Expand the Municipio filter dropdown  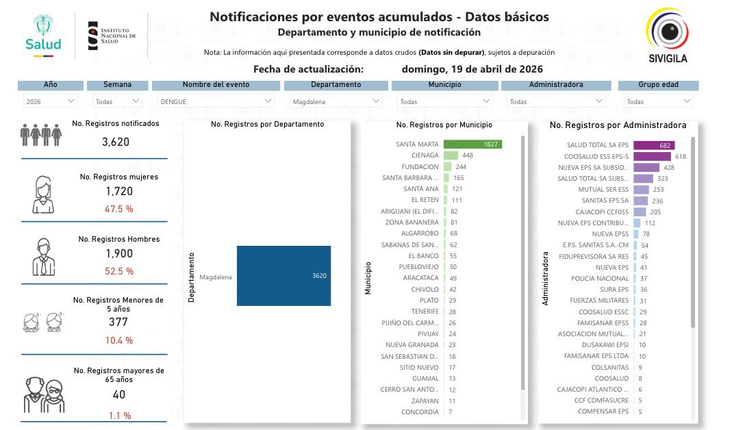point(444,101)
